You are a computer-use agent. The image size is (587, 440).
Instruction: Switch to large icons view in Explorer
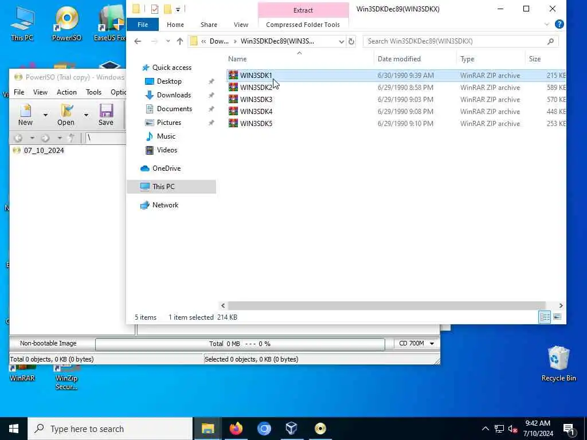(557, 317)
